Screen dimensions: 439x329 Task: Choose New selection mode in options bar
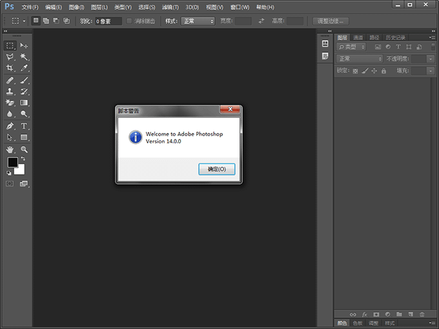(36, 21)
